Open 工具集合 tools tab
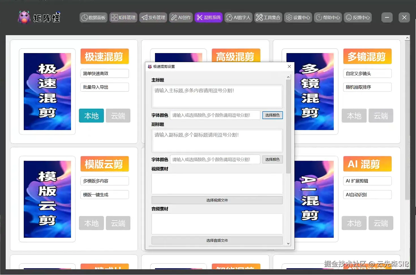 point(268,18)
